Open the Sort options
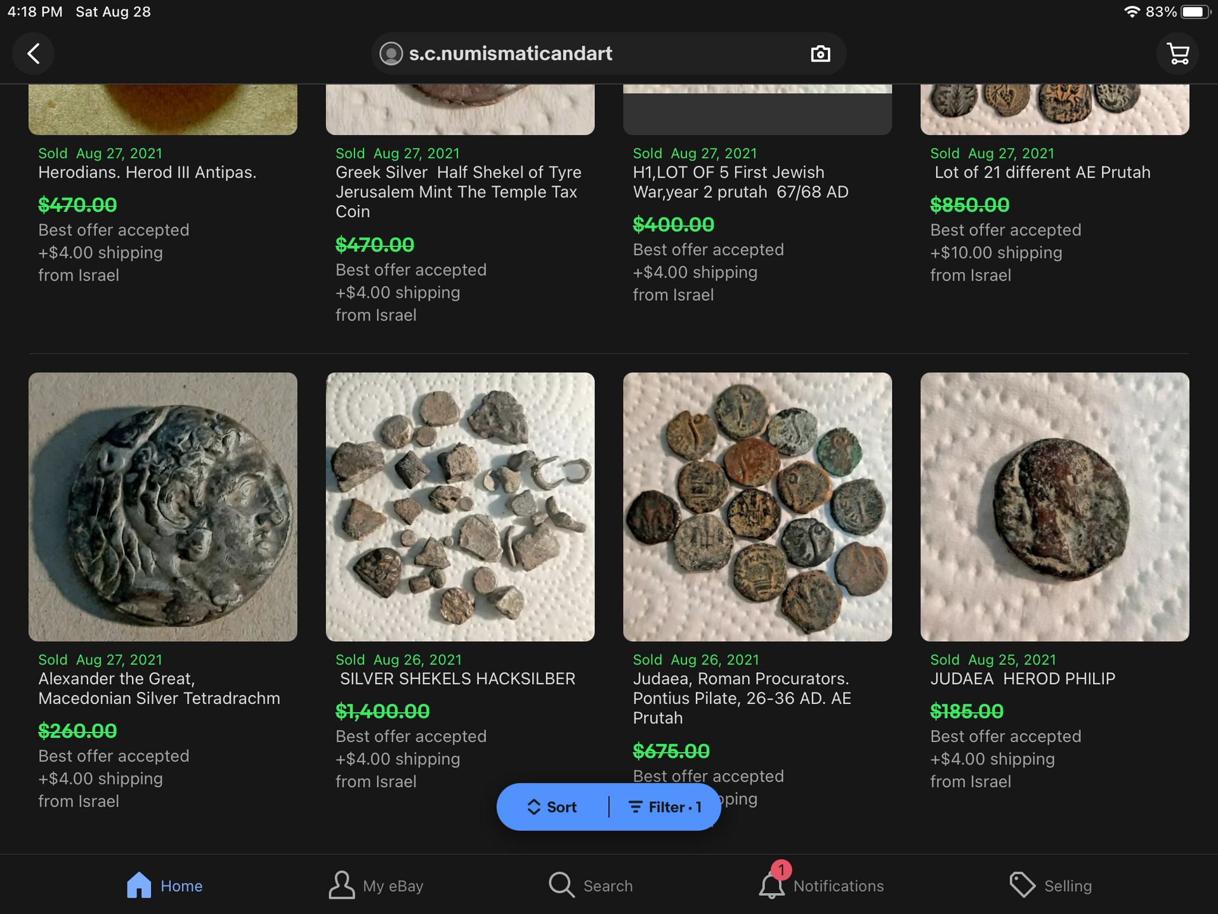The width and height of the screenshot is (1218, 914). pyautogui.click(x=552, y=807)
